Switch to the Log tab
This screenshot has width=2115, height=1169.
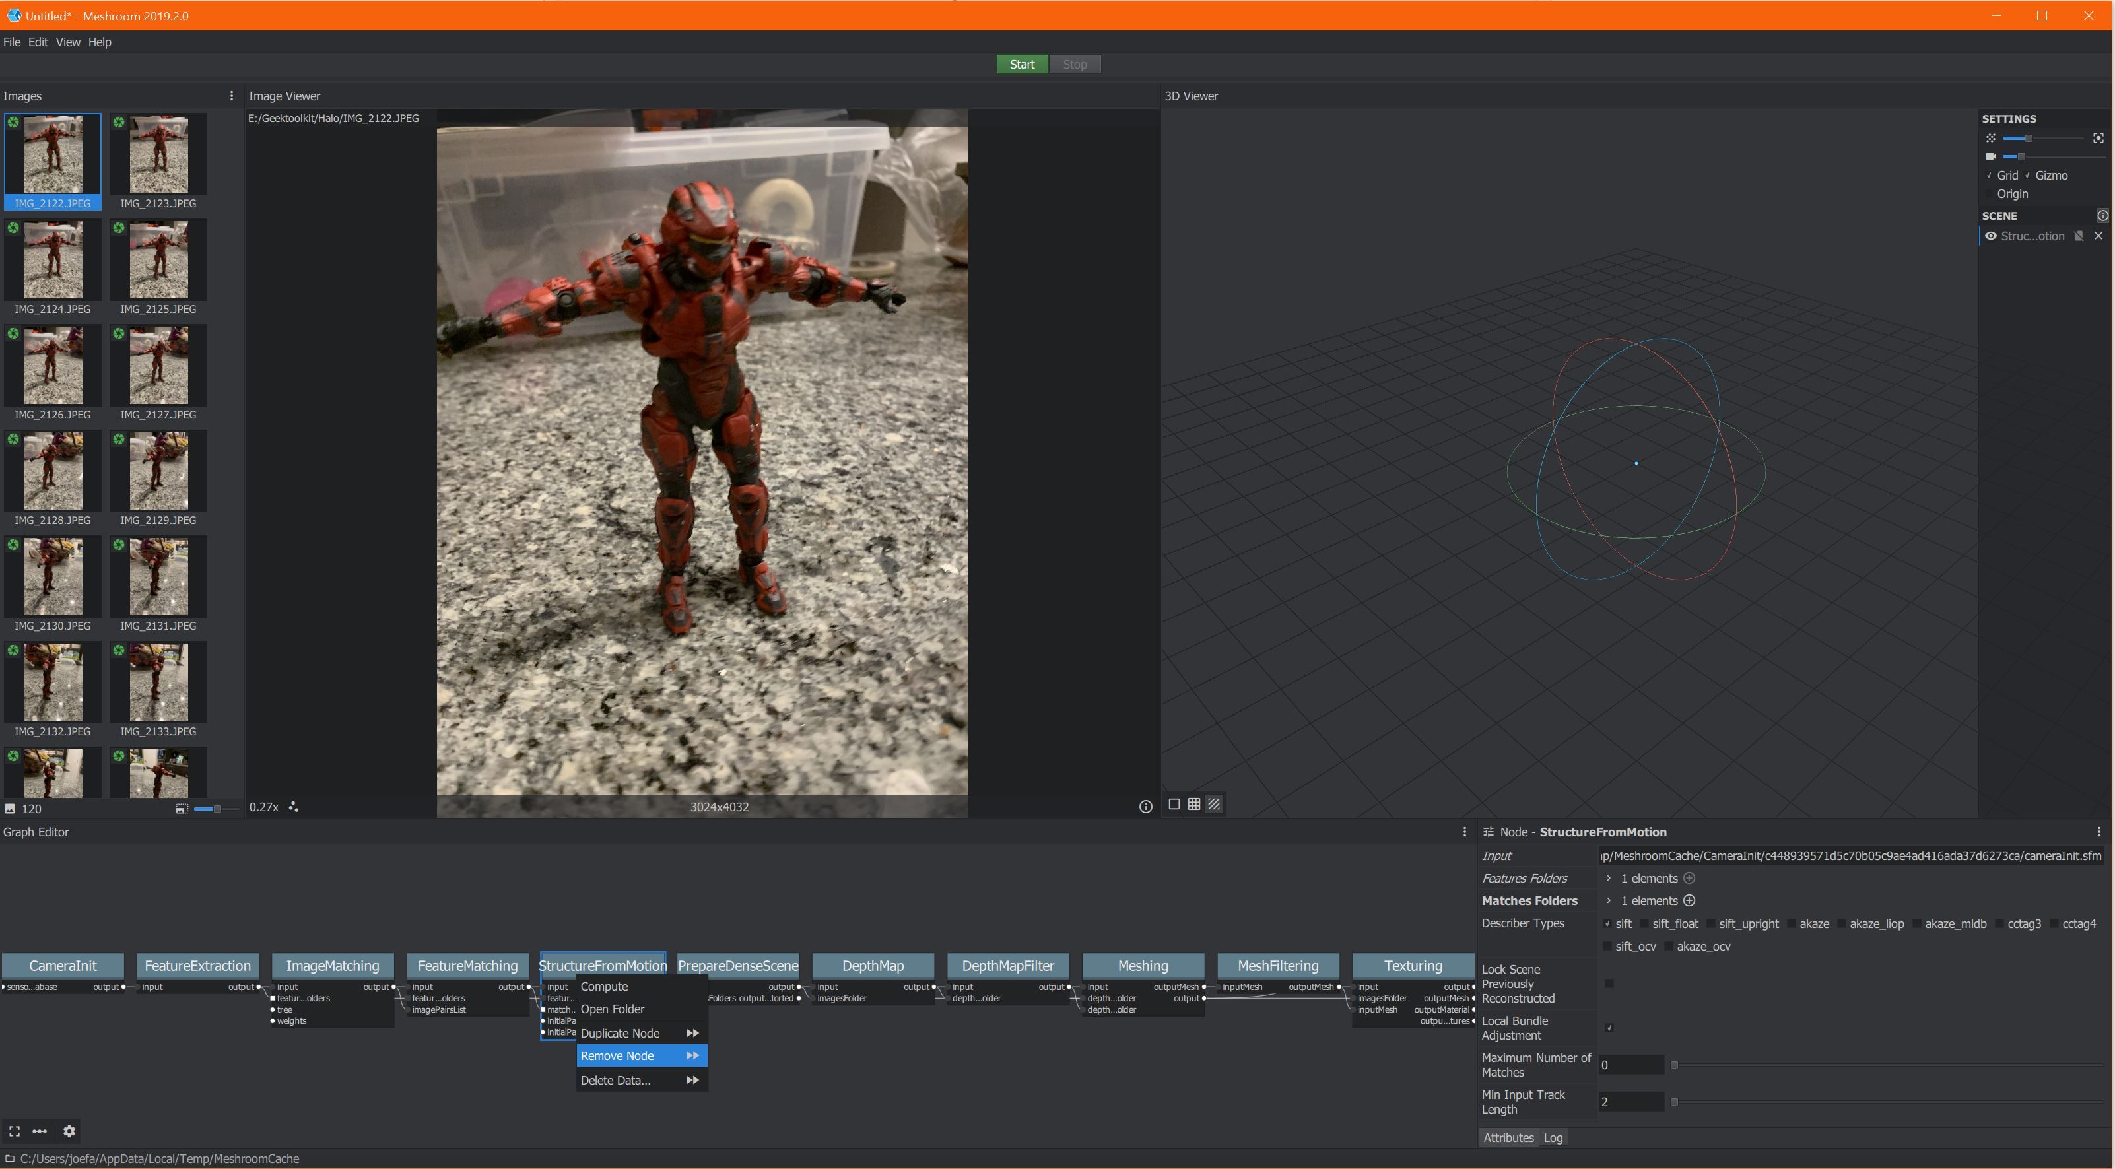1553,1138
